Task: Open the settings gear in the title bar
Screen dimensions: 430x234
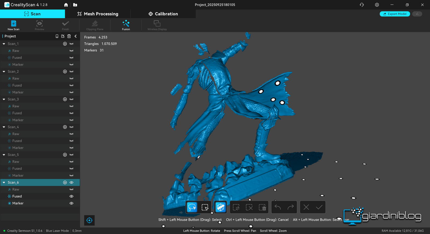Action: click(x=377, y=5)
